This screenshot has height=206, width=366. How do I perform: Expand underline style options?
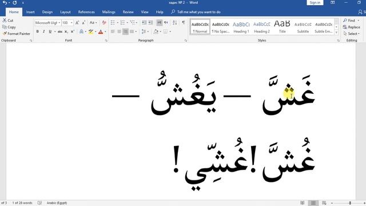click(55, 31)
